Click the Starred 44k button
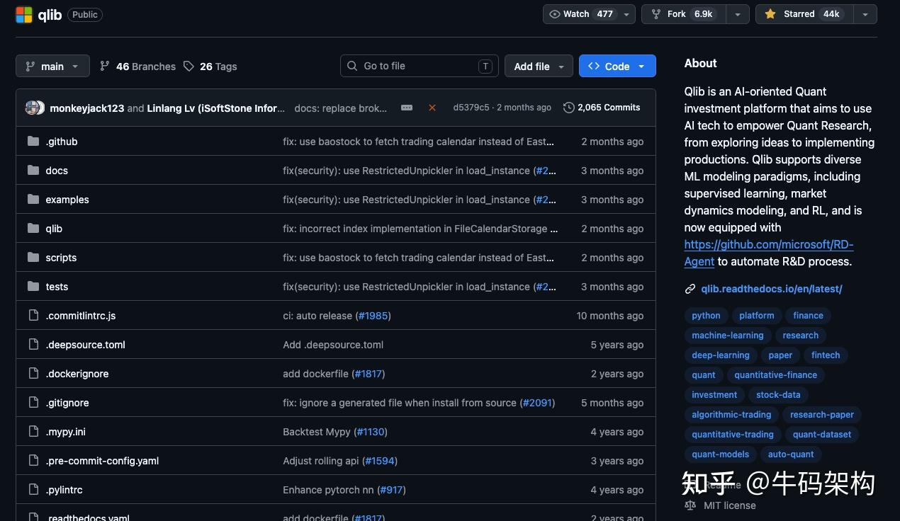Image resolution: width=900 pixels, height=521 pixels. point(804,14)
